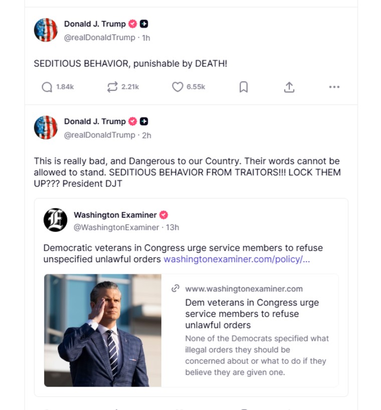This screenshot has width=381, height=410.
Task: Click the plus badge on second post
Action: point(144,121)
